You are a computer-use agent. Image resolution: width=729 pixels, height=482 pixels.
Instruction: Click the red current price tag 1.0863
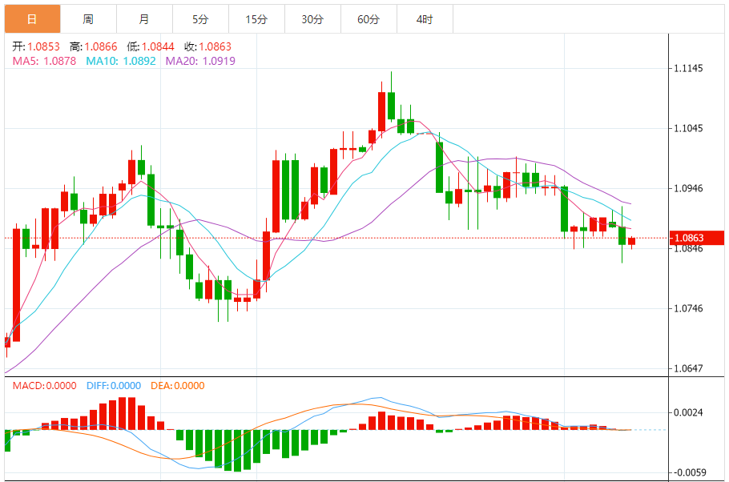tap(696, 238)
